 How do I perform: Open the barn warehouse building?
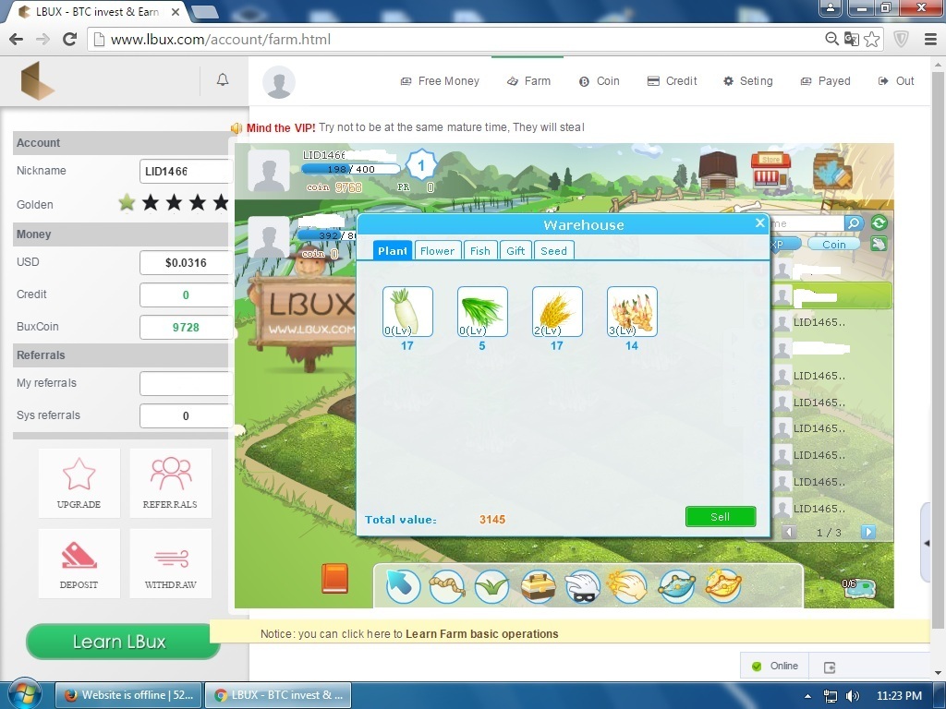pyautogui.click(x=718, y=171)
